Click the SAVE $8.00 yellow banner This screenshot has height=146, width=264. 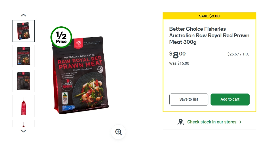[x=209, y=16]
